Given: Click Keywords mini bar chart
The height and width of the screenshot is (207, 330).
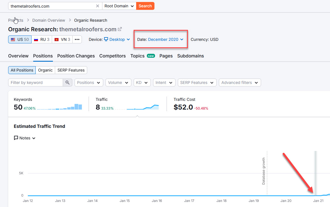Looking at the screenshot, I should coord(59,107).
